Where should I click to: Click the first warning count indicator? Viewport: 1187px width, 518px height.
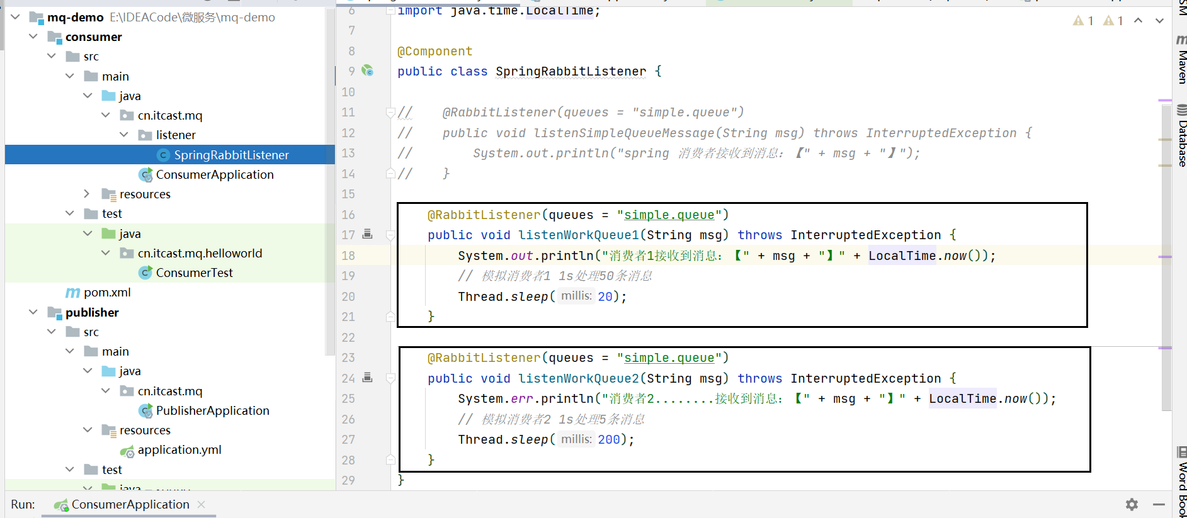[1083, 21]
